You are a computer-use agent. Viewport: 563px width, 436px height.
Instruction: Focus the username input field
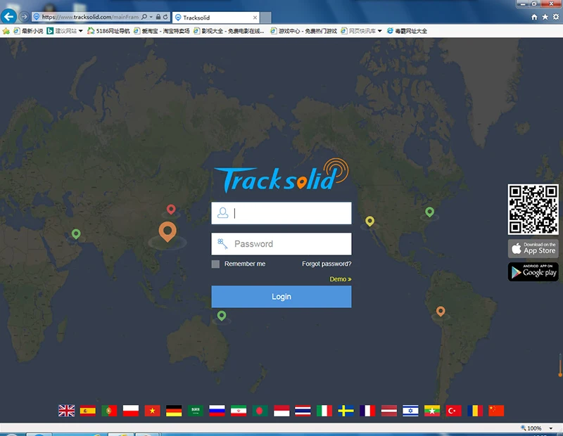click(281, 213)
